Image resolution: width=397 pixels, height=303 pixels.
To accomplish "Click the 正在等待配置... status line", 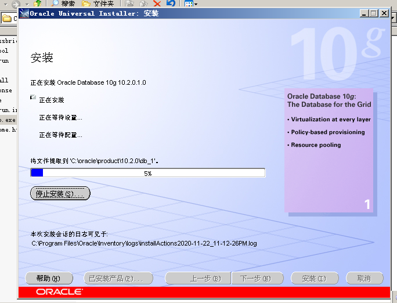I will click(60, 135).
